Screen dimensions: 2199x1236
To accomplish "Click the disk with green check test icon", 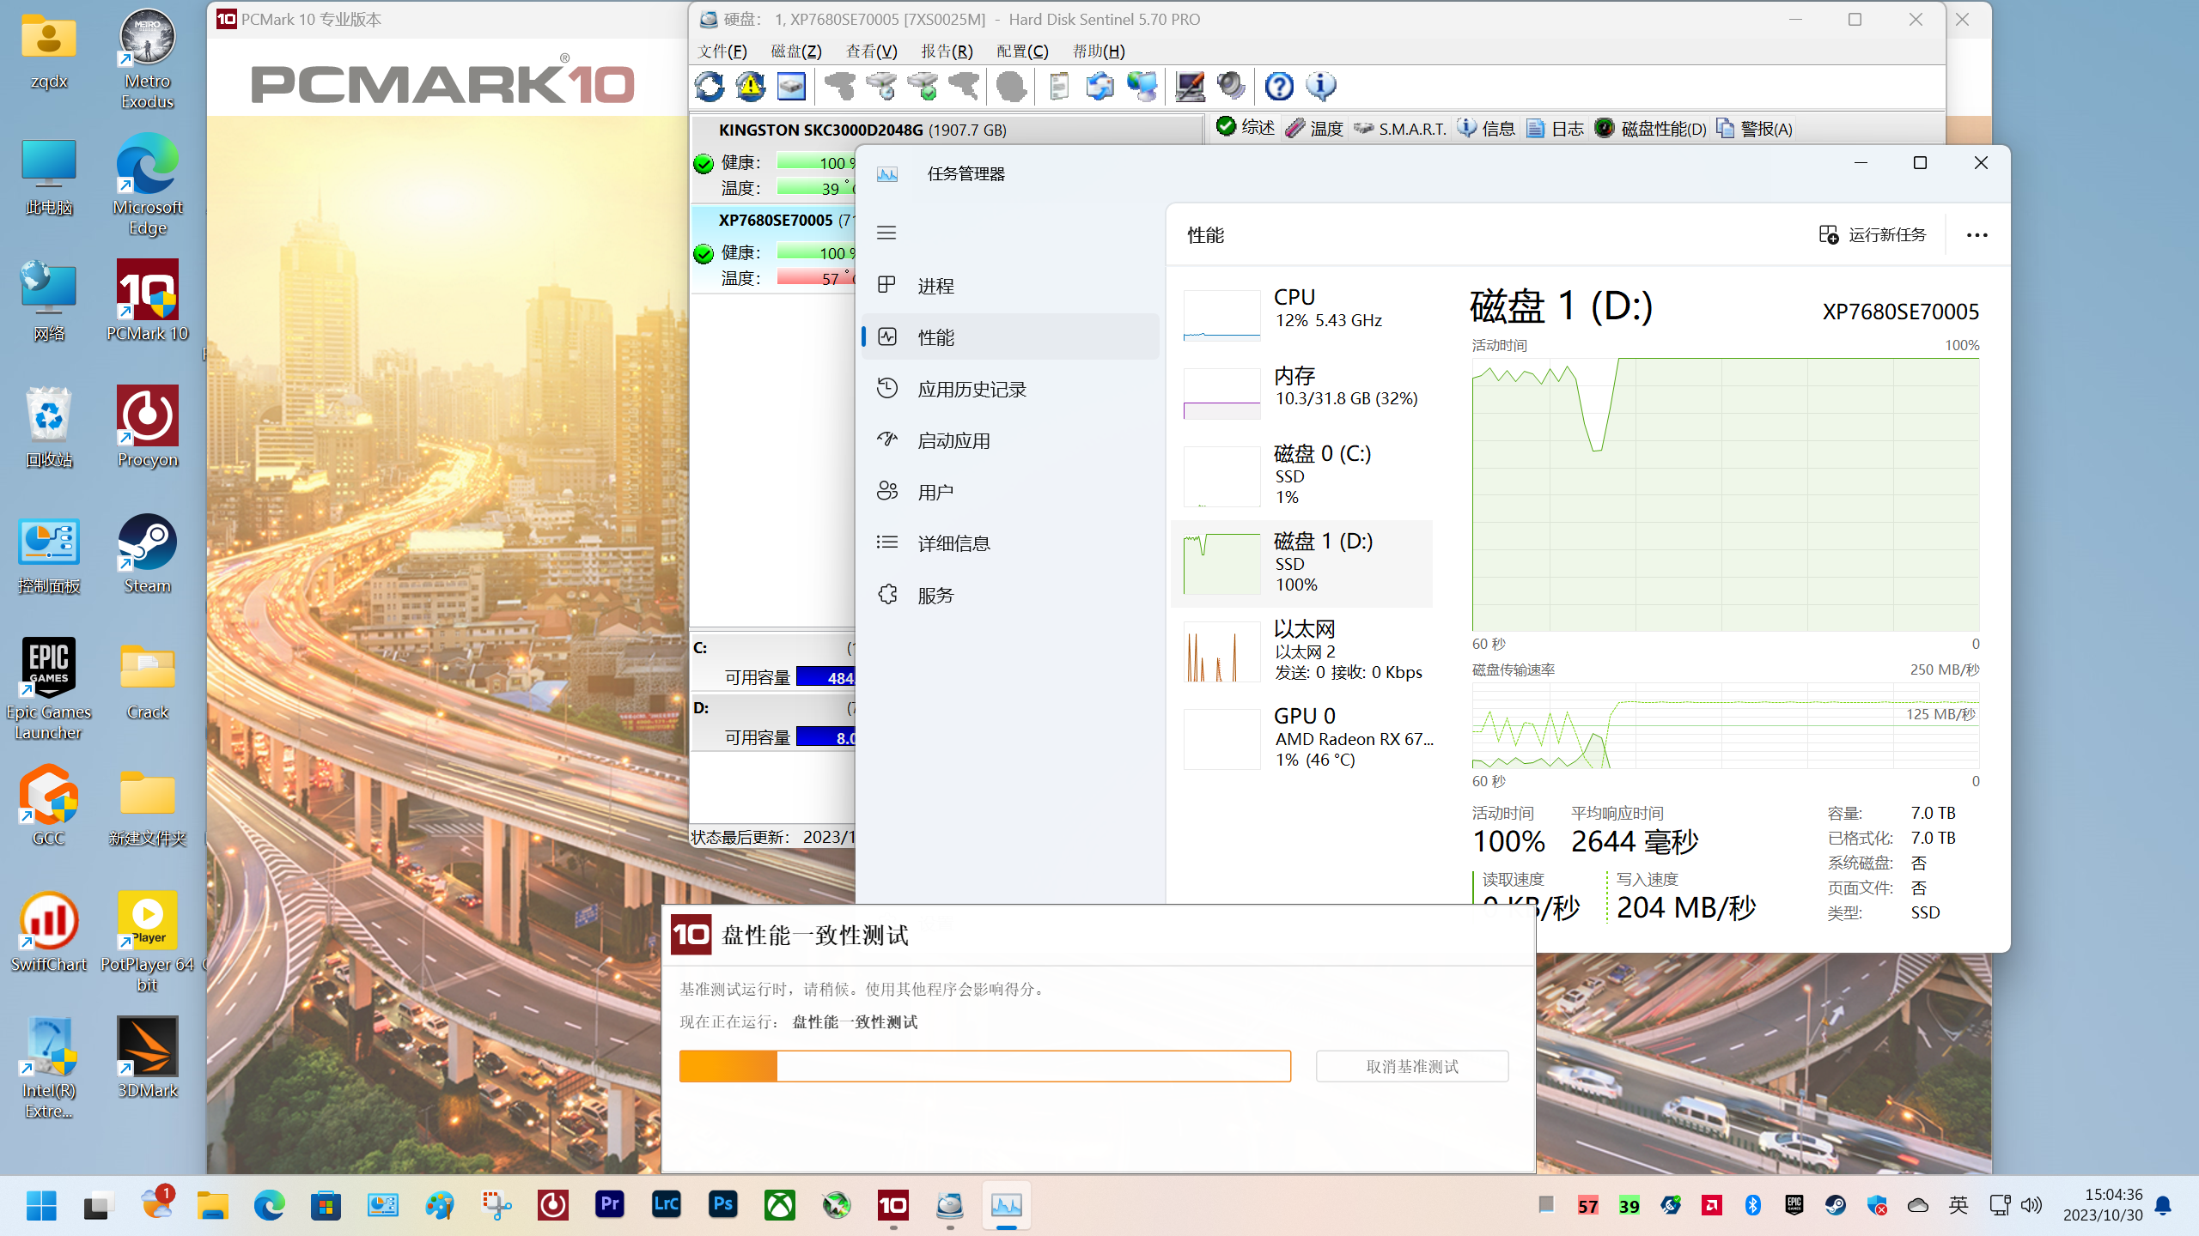I will (923, 86).
